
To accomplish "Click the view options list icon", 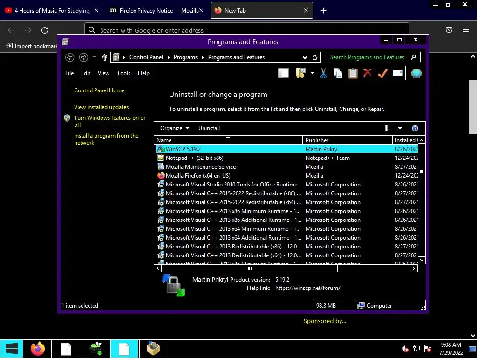I will (x=389, y=128).
